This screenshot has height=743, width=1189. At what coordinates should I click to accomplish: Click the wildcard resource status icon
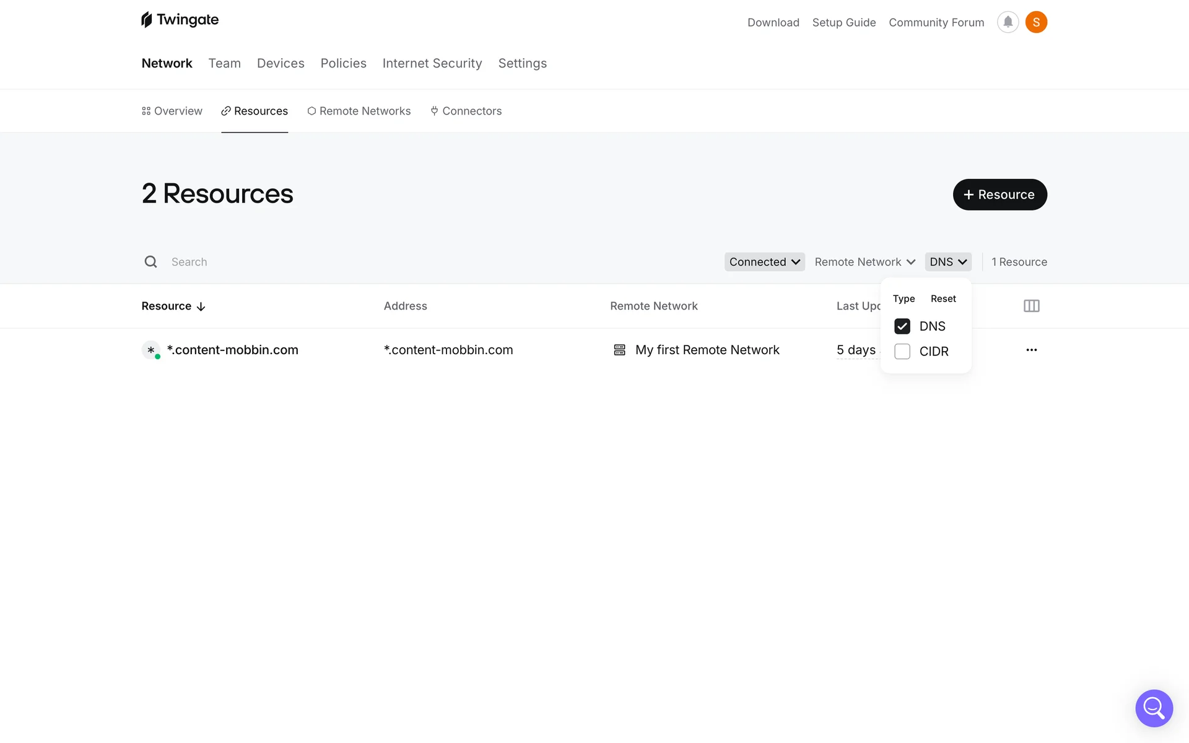pyautogui.click(x=150, y=350)
